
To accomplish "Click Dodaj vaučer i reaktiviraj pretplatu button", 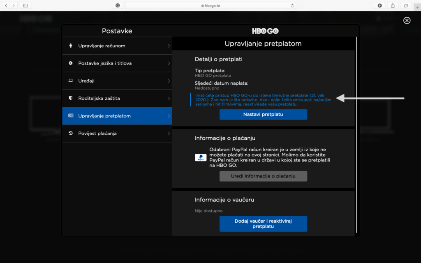I will (x=263, y=224).
